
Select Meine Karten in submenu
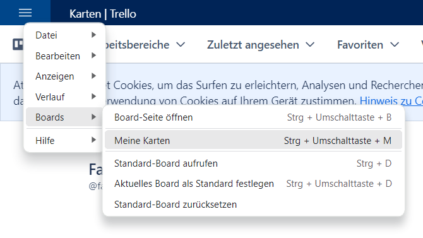click(253, 140)
